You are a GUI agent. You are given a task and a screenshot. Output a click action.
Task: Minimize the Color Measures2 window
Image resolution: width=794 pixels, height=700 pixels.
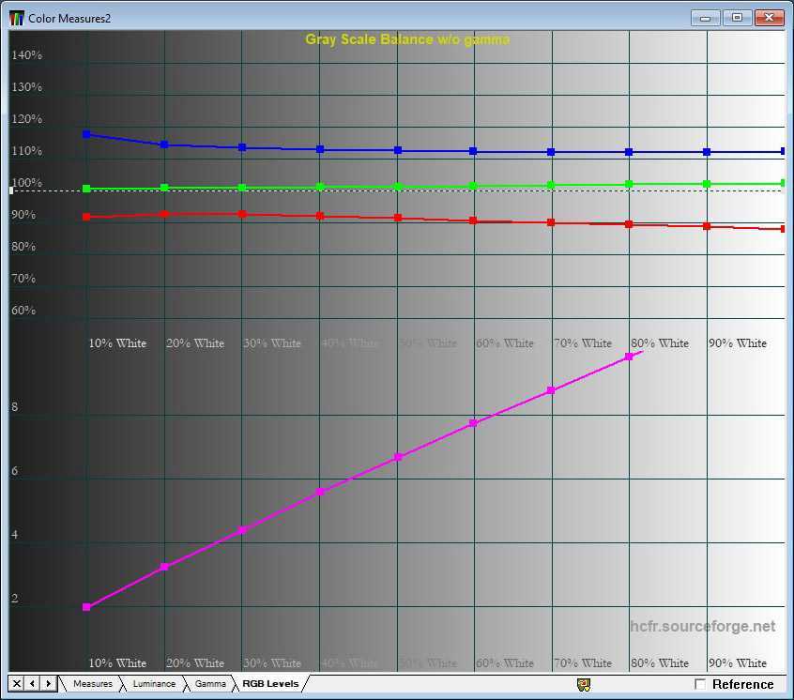tap(705, 18)
